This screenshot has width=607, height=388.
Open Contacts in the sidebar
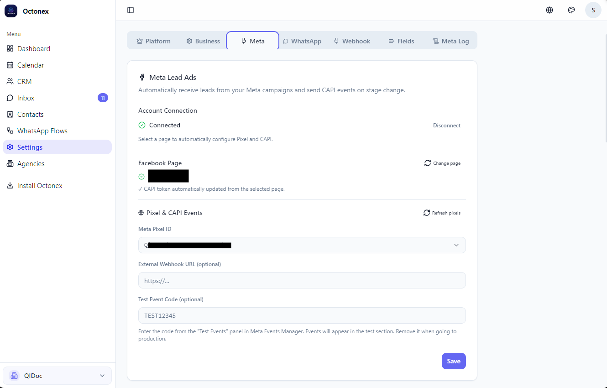(57, 114)
